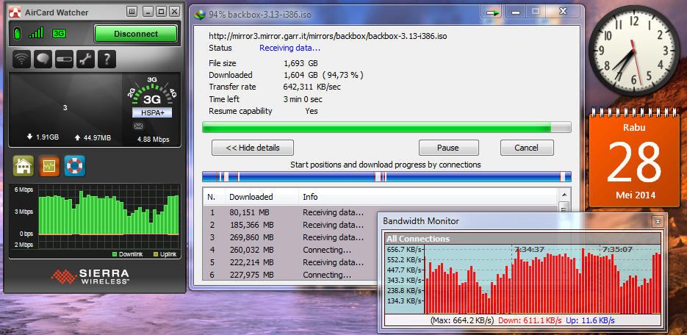Click the Home icon in AirCard Watcher

coord(24,166)
